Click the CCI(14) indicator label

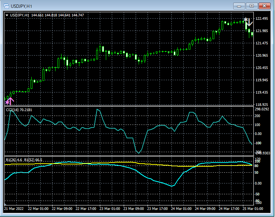click(x=19, y=110)
